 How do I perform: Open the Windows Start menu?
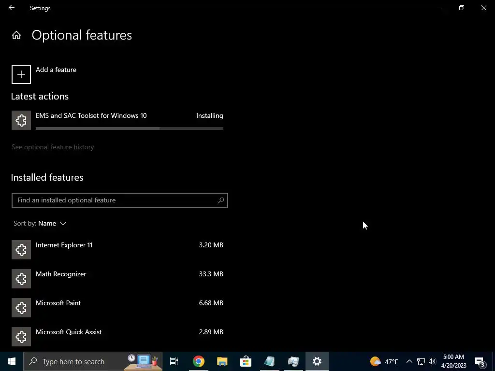pos(12,361)
